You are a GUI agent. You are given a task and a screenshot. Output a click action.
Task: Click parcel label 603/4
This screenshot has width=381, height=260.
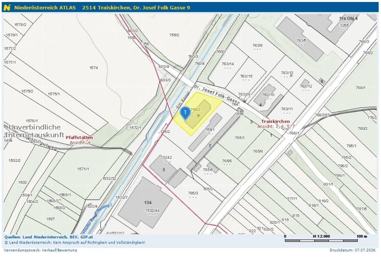(x=164, y=66)
